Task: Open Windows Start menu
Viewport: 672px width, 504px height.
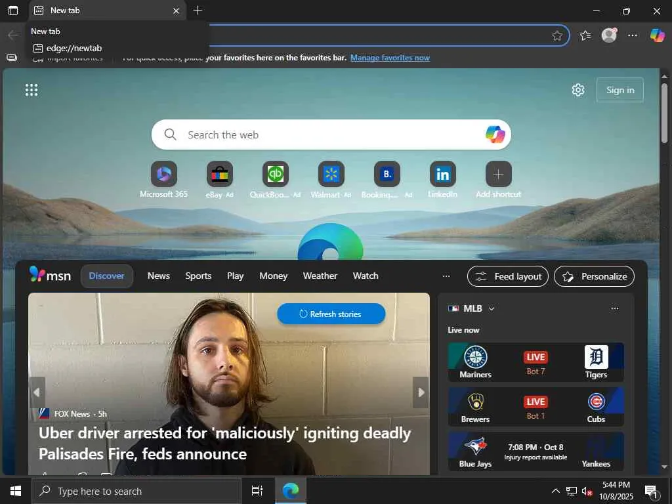Action: pyautogui.click(x=16, y=491)
